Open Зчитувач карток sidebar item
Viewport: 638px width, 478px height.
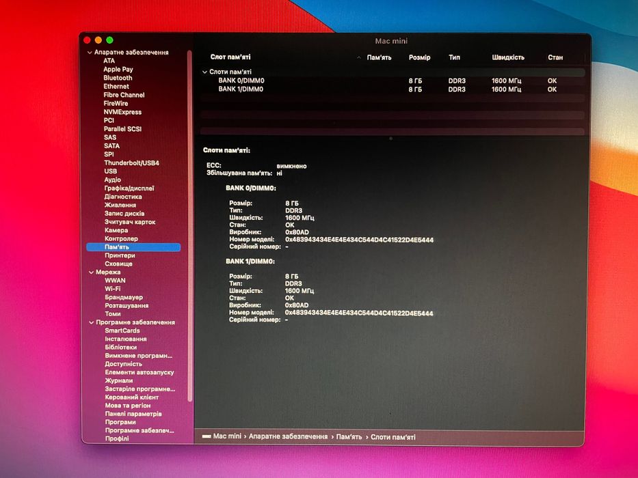click(130, 223)
